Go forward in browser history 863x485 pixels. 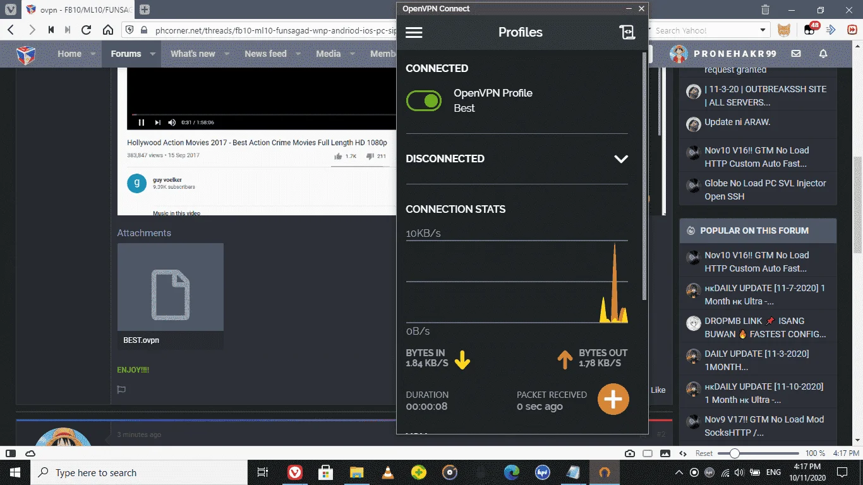click(x=32, y=30)
